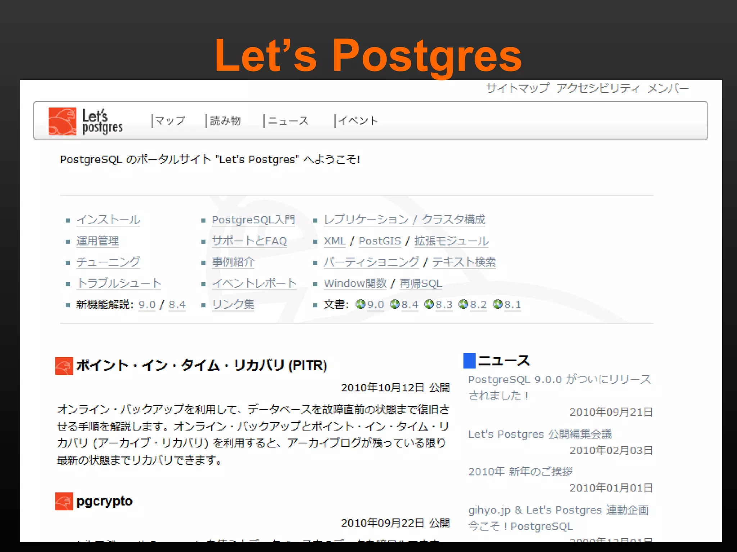The width and height of the screenshot is (737, 552).
Task: Open the XML link
Action: coord(335,241)
